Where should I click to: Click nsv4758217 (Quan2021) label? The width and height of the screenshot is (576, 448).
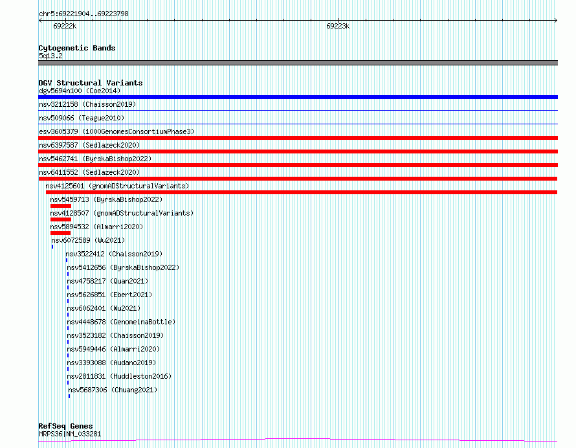(107, 281)
